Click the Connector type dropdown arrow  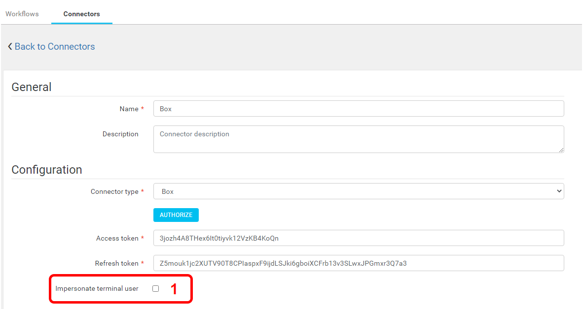tap(558, 191)
